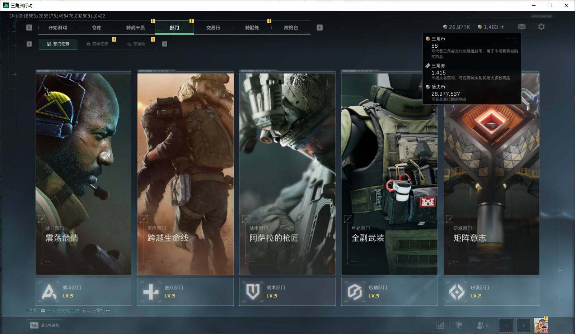Image resolution: width=575 pixels, height=334 pixels.
Task: Click the Havoc coin icon beside 28,977K
Action: point(445,27)
